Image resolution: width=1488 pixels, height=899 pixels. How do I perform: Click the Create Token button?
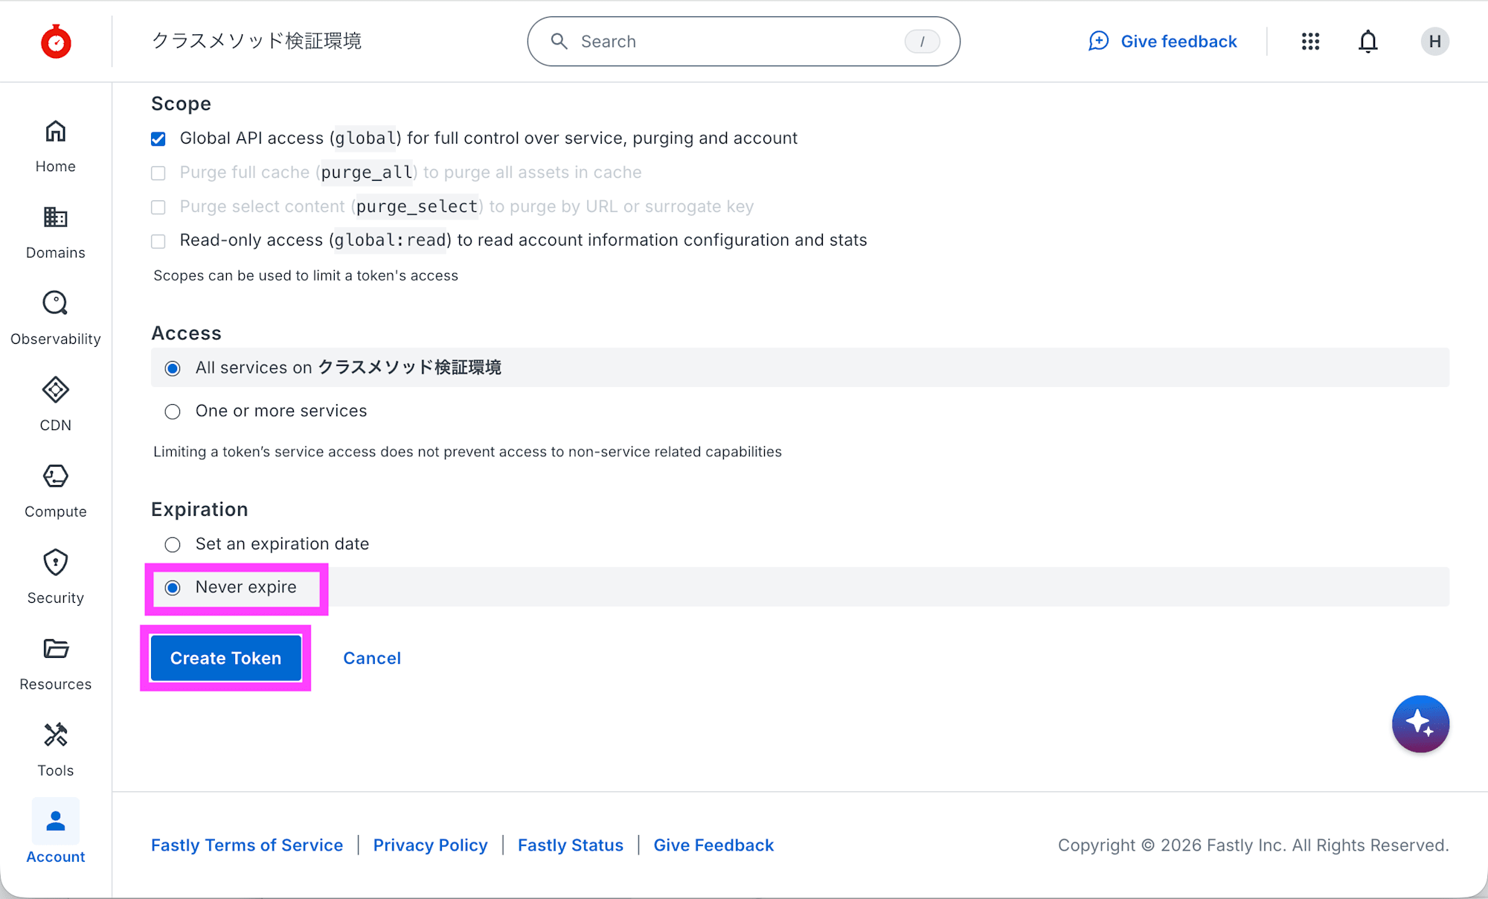click(225, 658)
